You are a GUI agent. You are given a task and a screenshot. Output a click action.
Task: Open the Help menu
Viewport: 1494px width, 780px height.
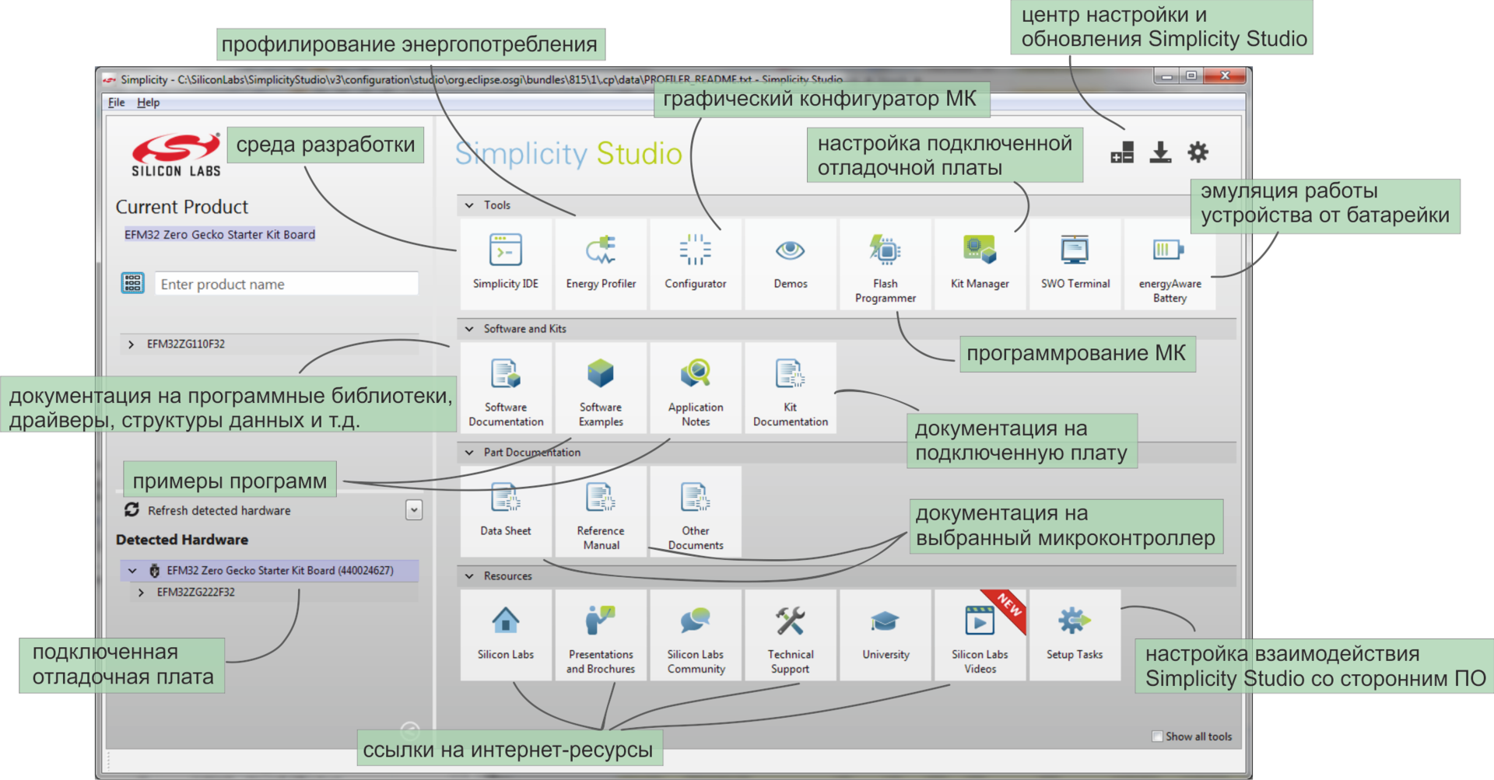pyautogui.click(x=148, y=103)
